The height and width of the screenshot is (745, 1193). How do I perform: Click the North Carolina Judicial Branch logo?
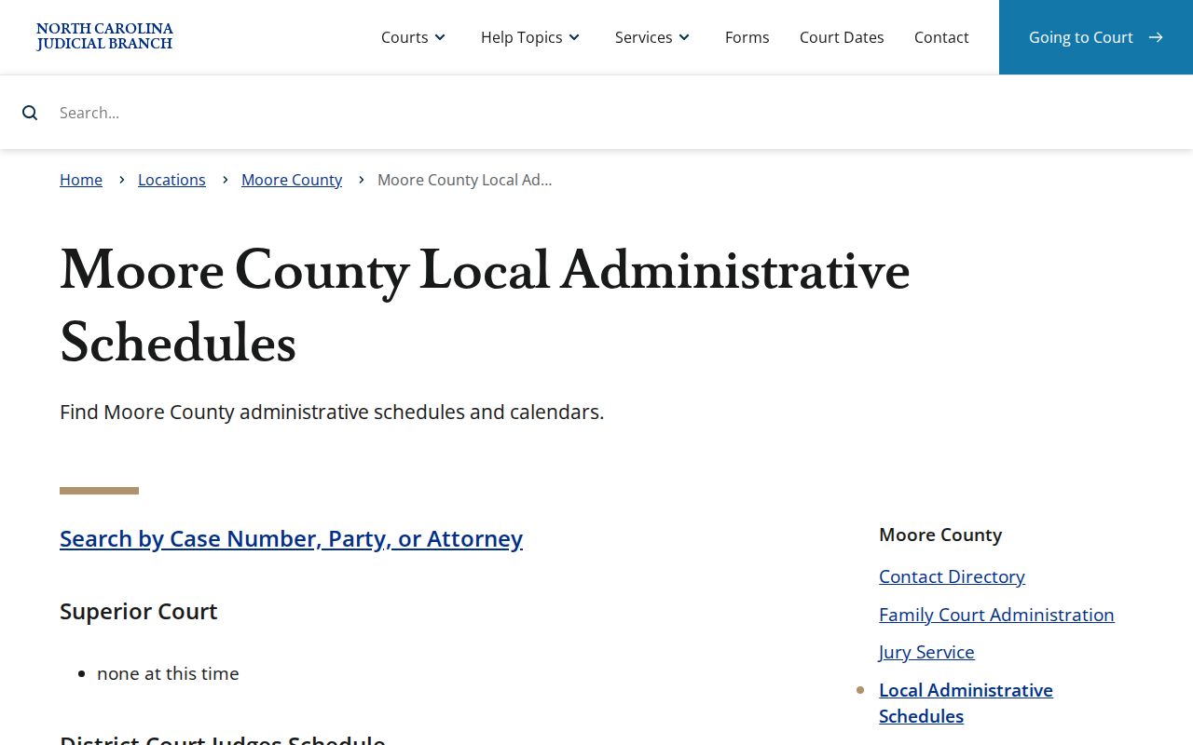104,37
